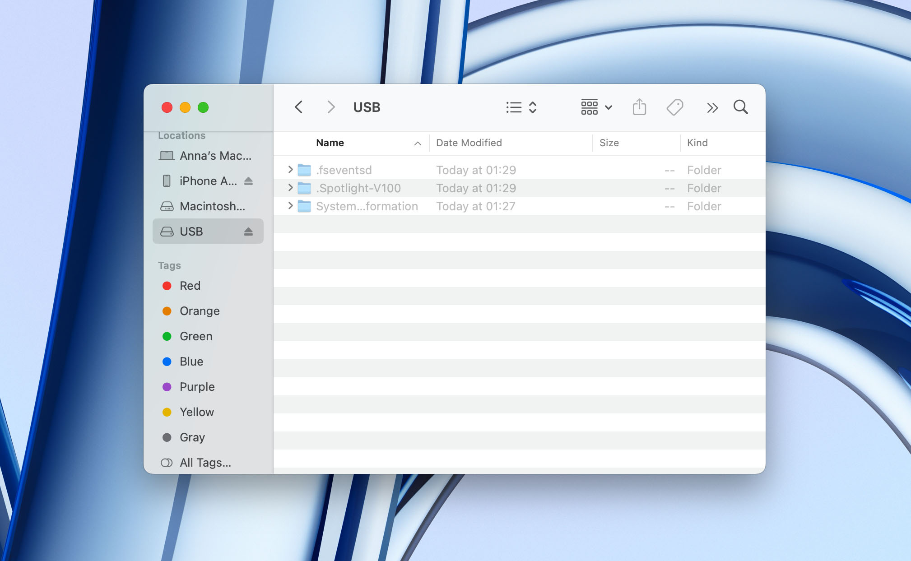Toggle Name column sort direction
The height and width of the screenshot is (561, 911).
click(x=418, y=143)
